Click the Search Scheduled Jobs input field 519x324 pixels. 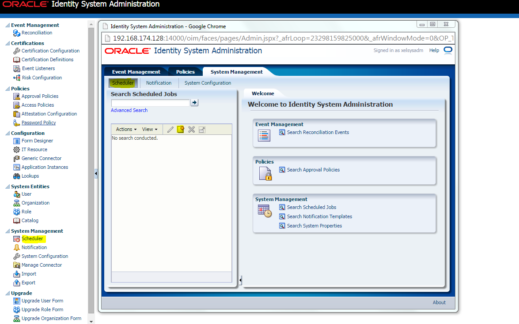pyautogui.click(x=150, y=103)
